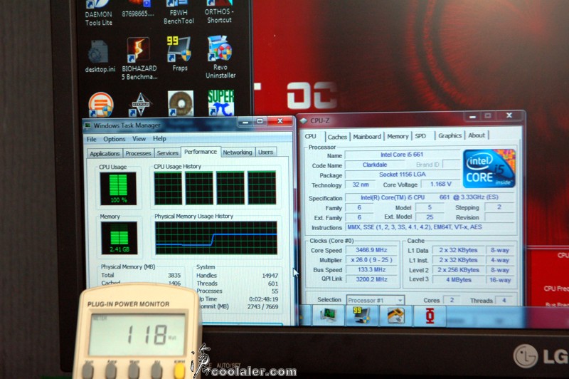Click the Socket 1156 LGA package value
The width and height of the screenshot is (569, 379).
click(402, 175)
